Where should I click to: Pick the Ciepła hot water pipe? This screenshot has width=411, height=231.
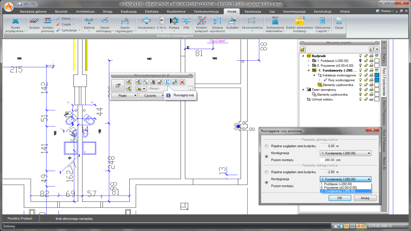[x=65, y=24]
